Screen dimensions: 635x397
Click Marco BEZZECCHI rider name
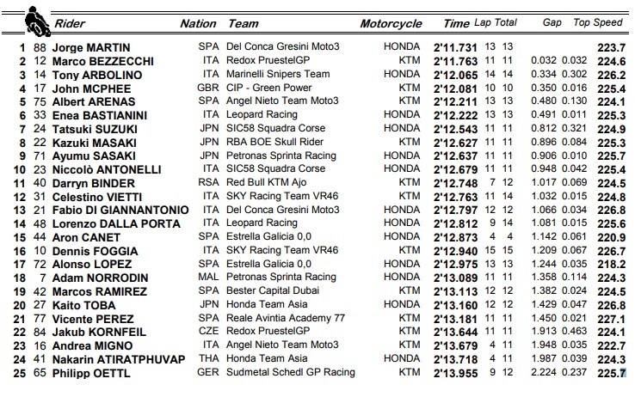tap(103, 62)
